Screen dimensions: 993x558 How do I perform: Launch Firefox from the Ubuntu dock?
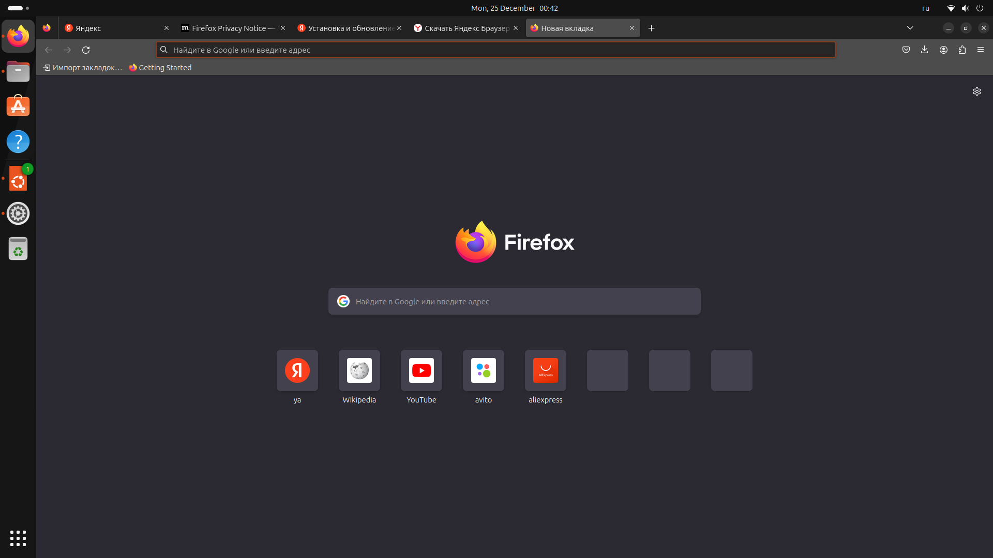click(x=18, y=36)
